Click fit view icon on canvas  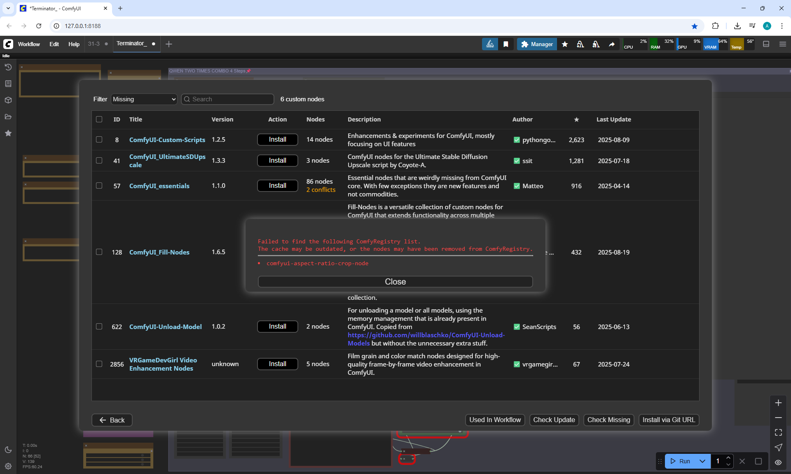click(x=778, y=432)
